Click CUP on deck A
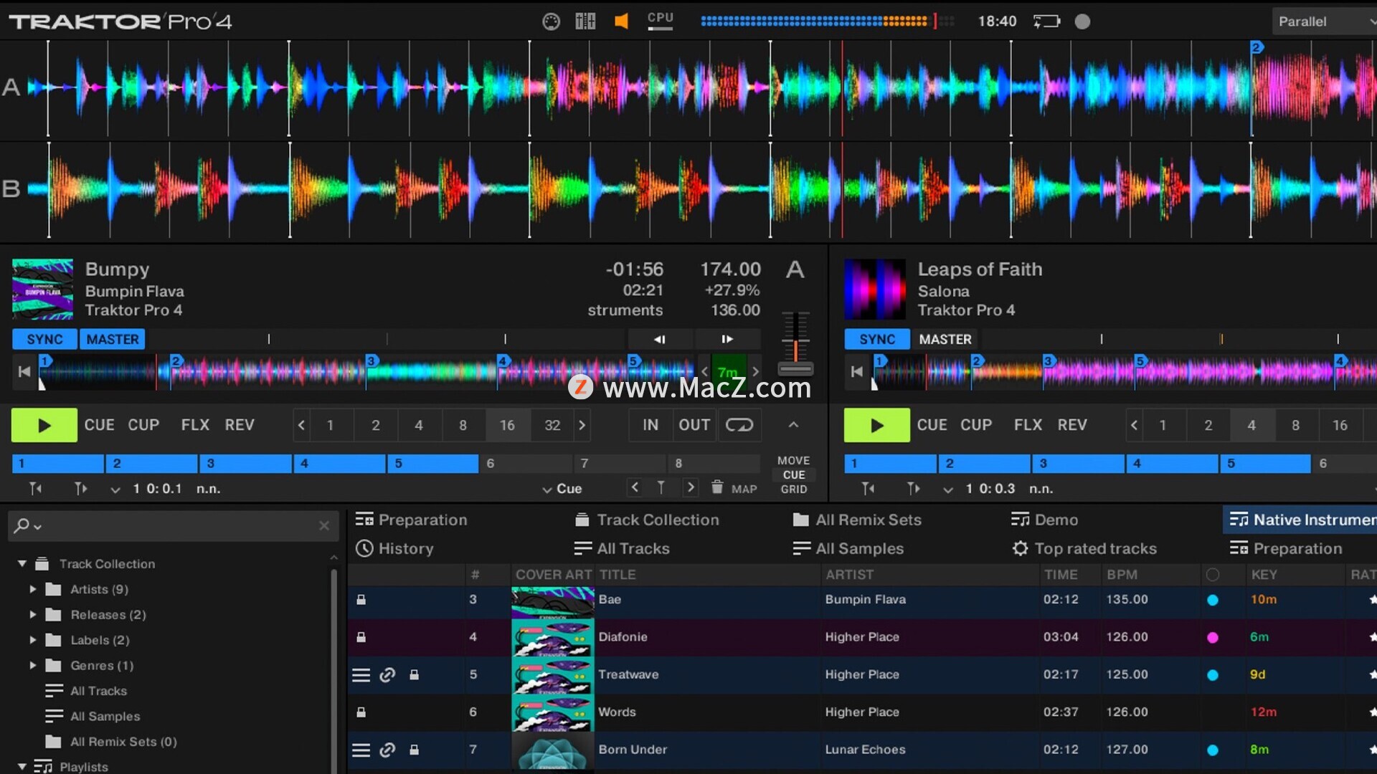The image size is (1377, 774). click(143, 425)
